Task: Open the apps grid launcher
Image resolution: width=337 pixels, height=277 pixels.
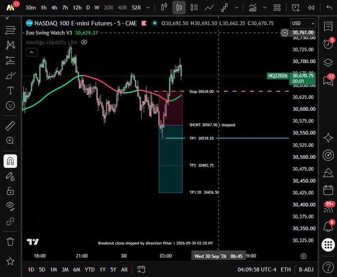Action: pyautogui.click(x=328, y=245)
